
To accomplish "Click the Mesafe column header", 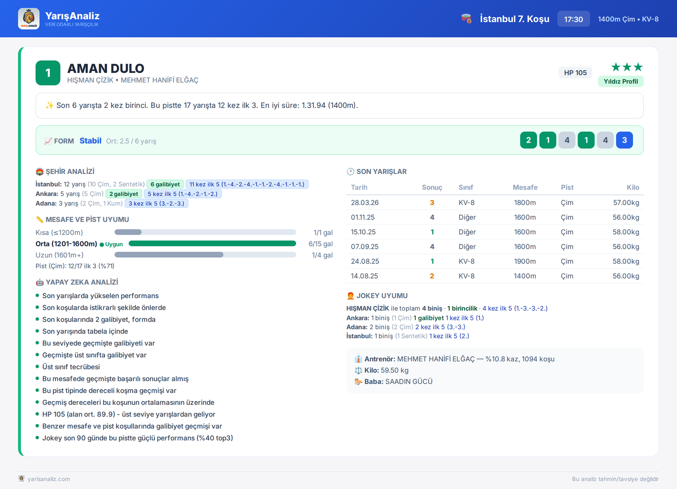I will pyautogui.click(x=525, y=187).
